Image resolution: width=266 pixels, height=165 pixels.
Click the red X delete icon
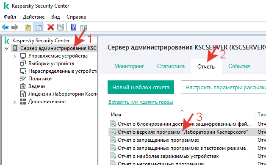(x=50, y=27)
